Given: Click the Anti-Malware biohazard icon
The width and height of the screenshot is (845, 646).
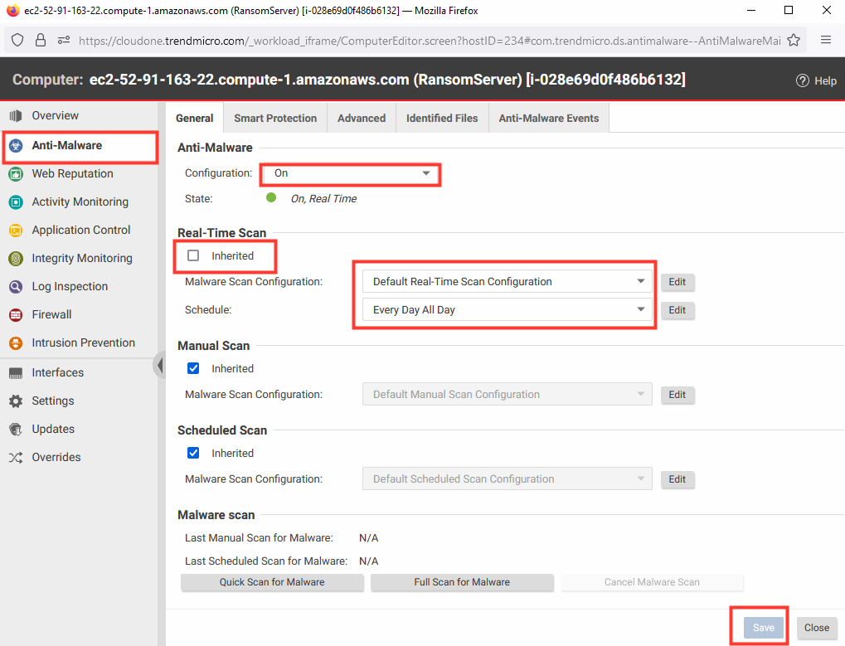Looking at the screenshot, I should [16, 145].
